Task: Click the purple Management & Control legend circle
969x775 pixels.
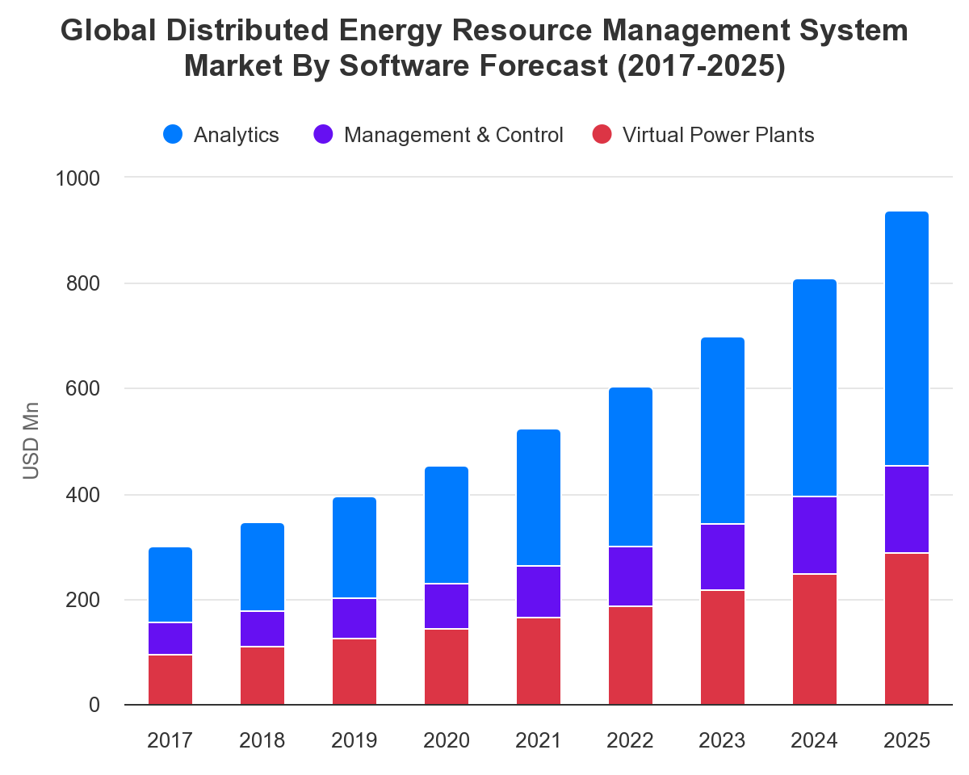Action: [x=323, y=135]
